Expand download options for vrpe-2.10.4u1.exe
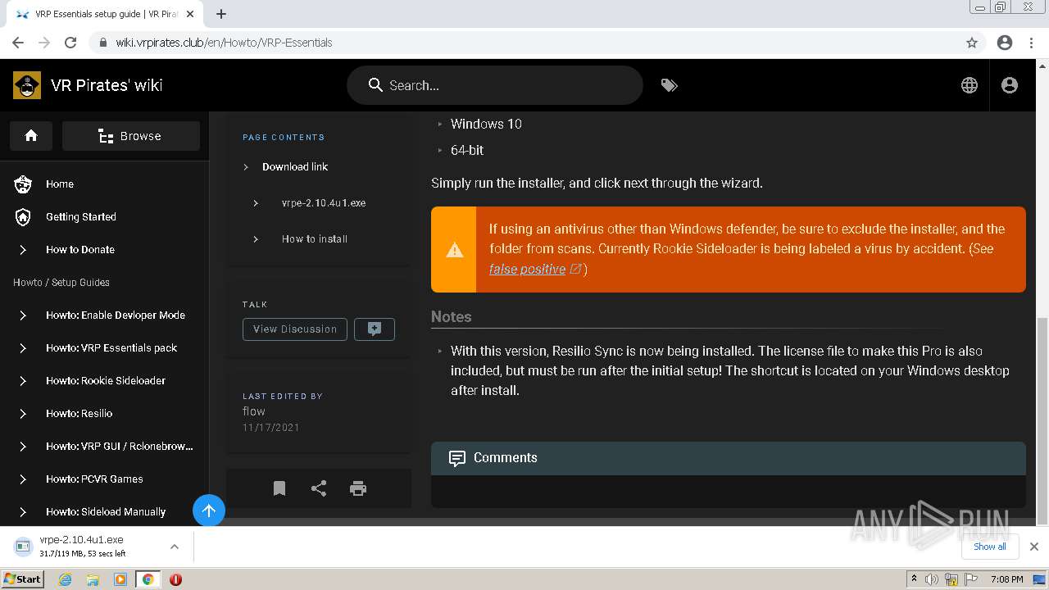 [175, 547]
